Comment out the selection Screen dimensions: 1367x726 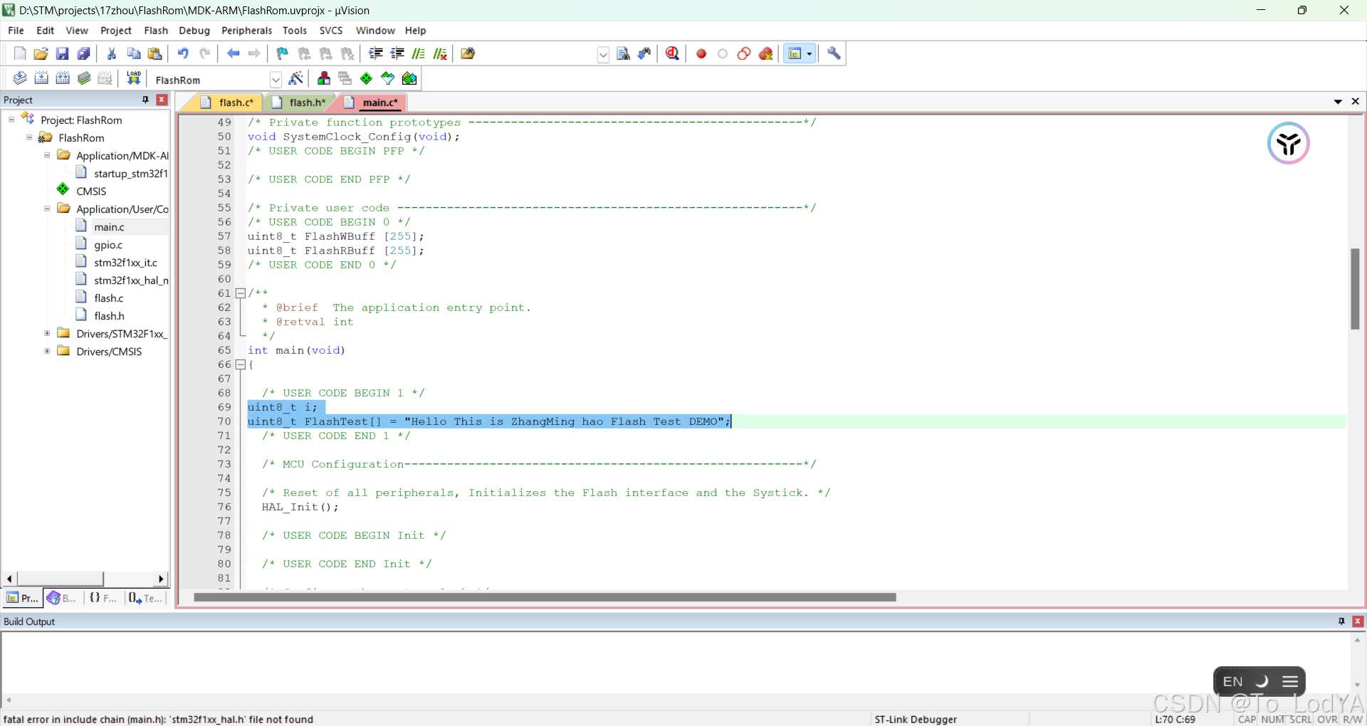(x=419, y=53)
